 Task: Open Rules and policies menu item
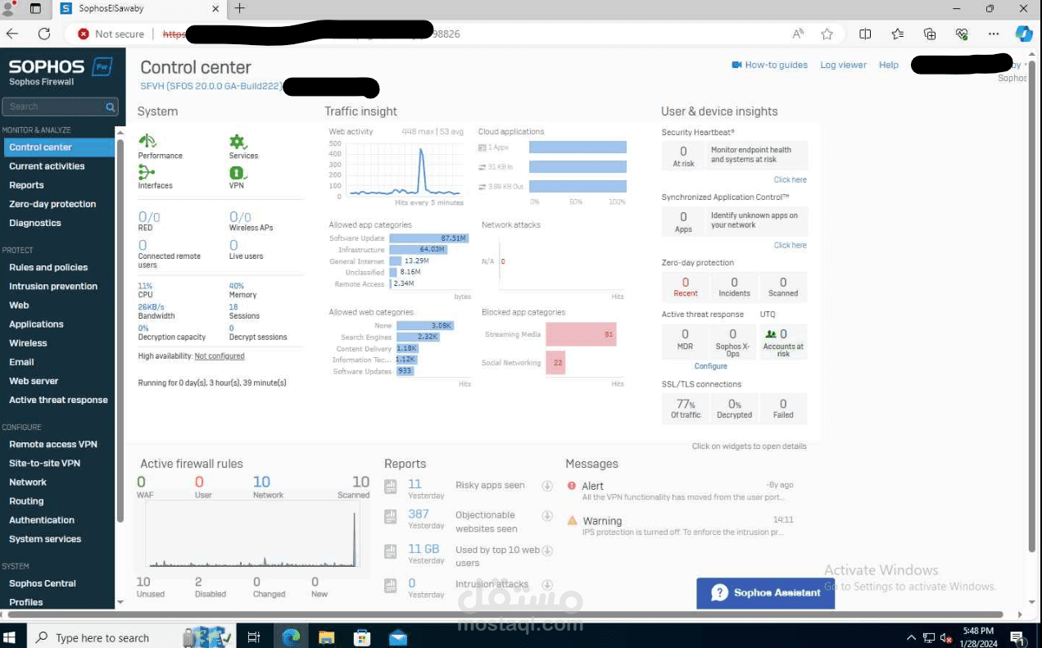click(x=48, y=267)
